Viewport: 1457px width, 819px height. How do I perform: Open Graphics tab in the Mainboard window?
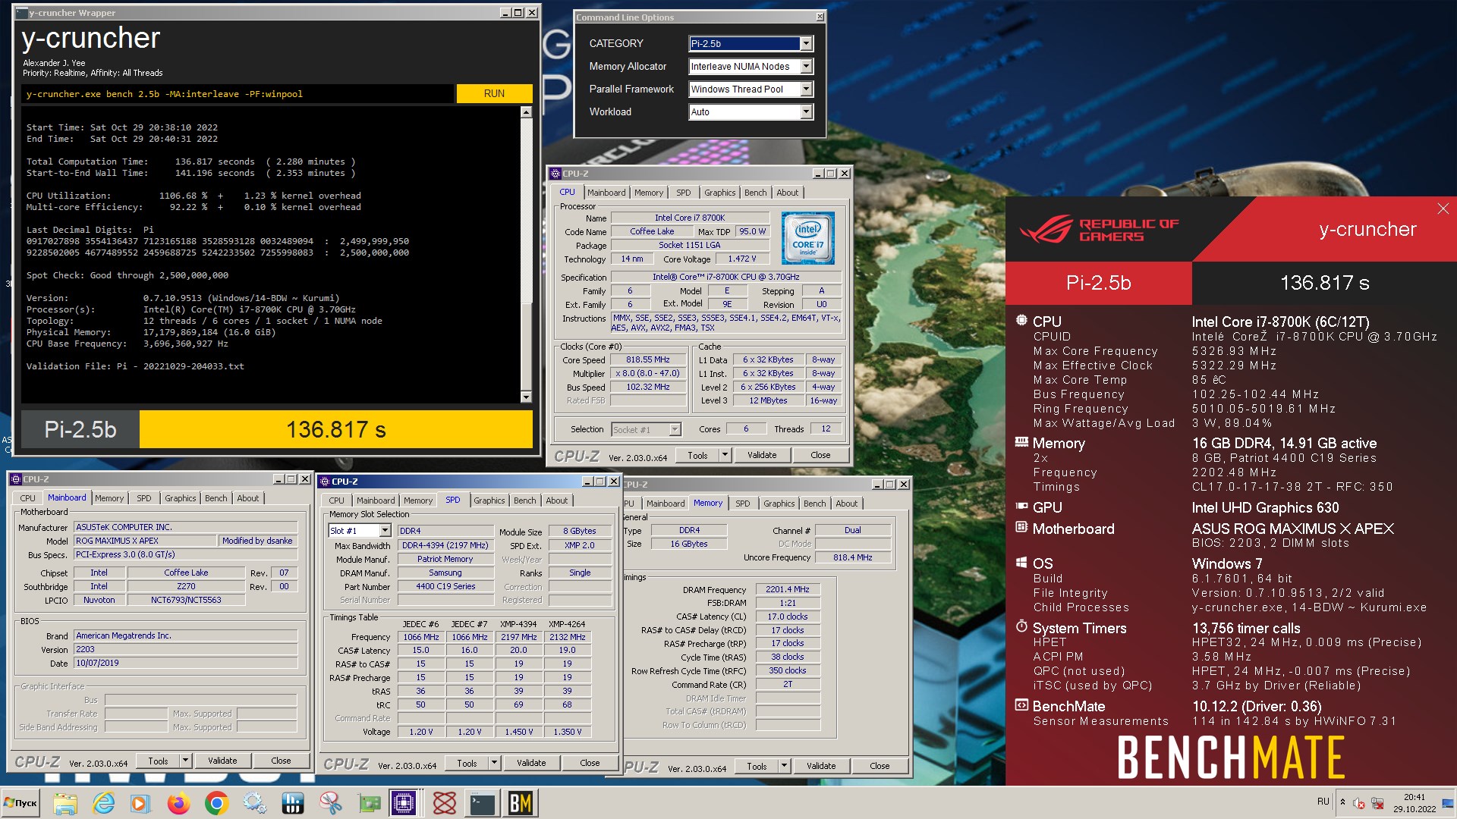pos(180,498)
